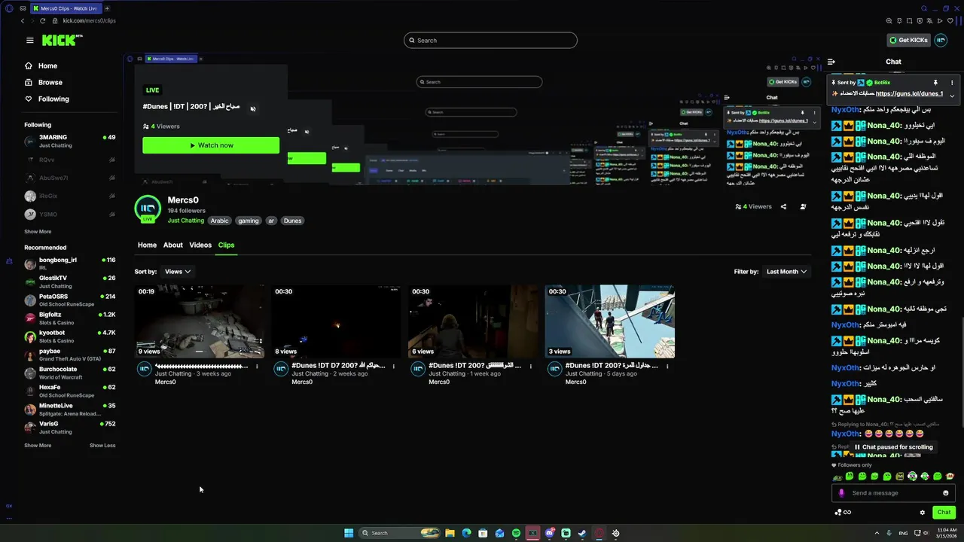The width and height of the screenshot is (964, 542).
Task: Click the follow channel person icon
Action: [803, 206]
